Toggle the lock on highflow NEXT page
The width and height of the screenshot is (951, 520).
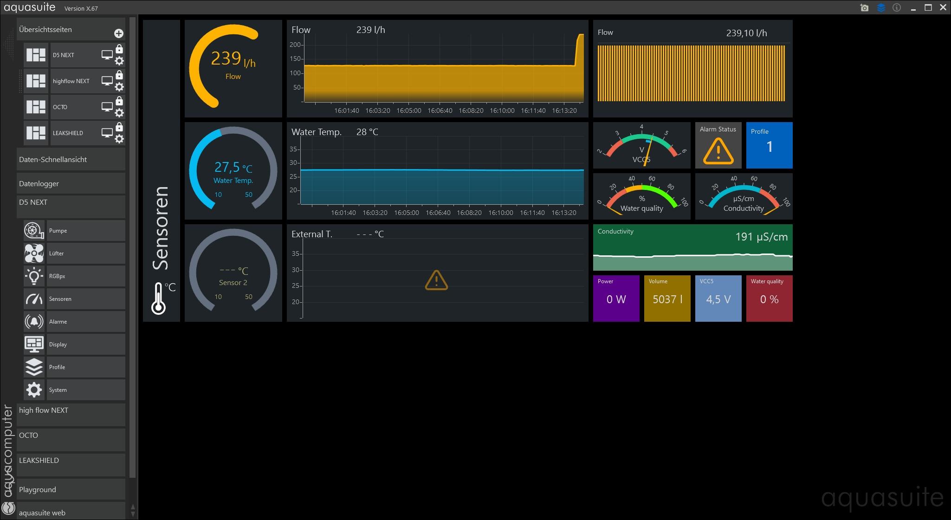(119, 75)
